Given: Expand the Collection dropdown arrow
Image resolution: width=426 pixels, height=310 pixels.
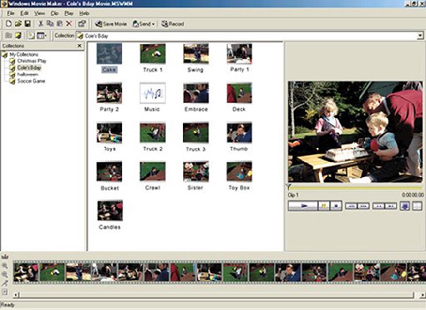Looking at the screenshot, I should 420,36.
